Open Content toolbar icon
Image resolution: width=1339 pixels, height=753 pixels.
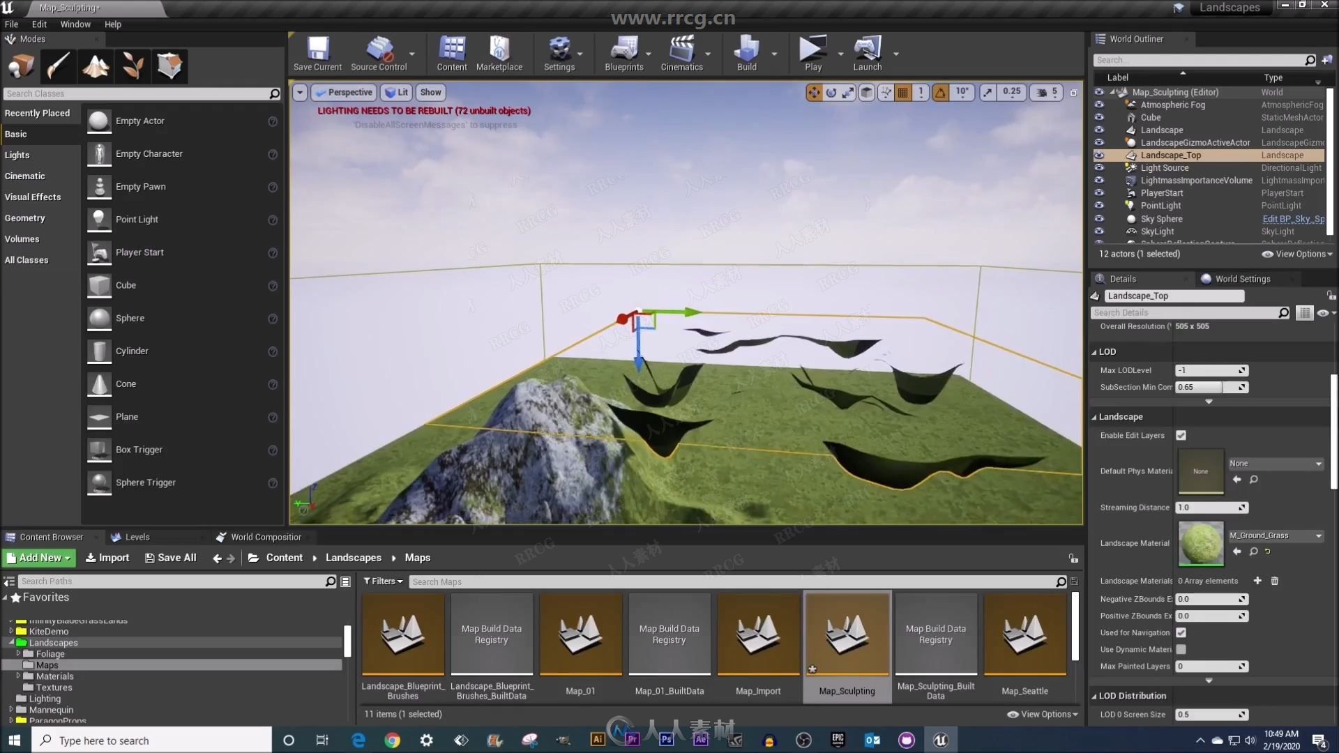[x=452, y=54]
